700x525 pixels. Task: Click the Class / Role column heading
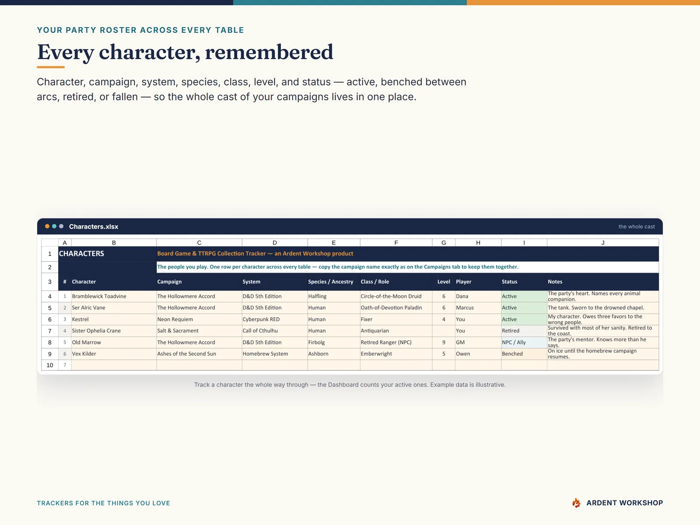click(x=396, y=282)
